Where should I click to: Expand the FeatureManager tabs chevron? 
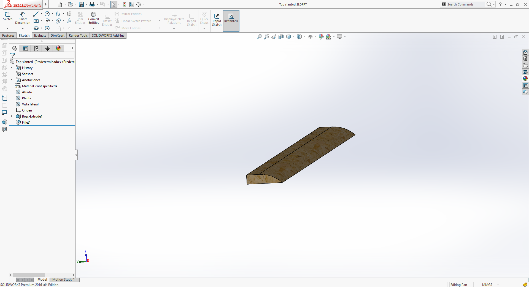[x=72, y=48]
